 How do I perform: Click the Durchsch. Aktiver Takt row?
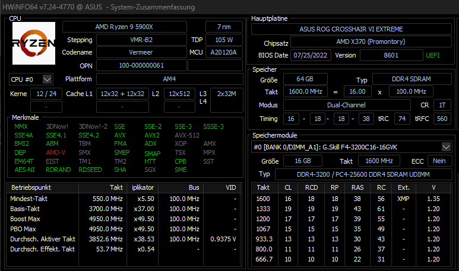point(124,239)
